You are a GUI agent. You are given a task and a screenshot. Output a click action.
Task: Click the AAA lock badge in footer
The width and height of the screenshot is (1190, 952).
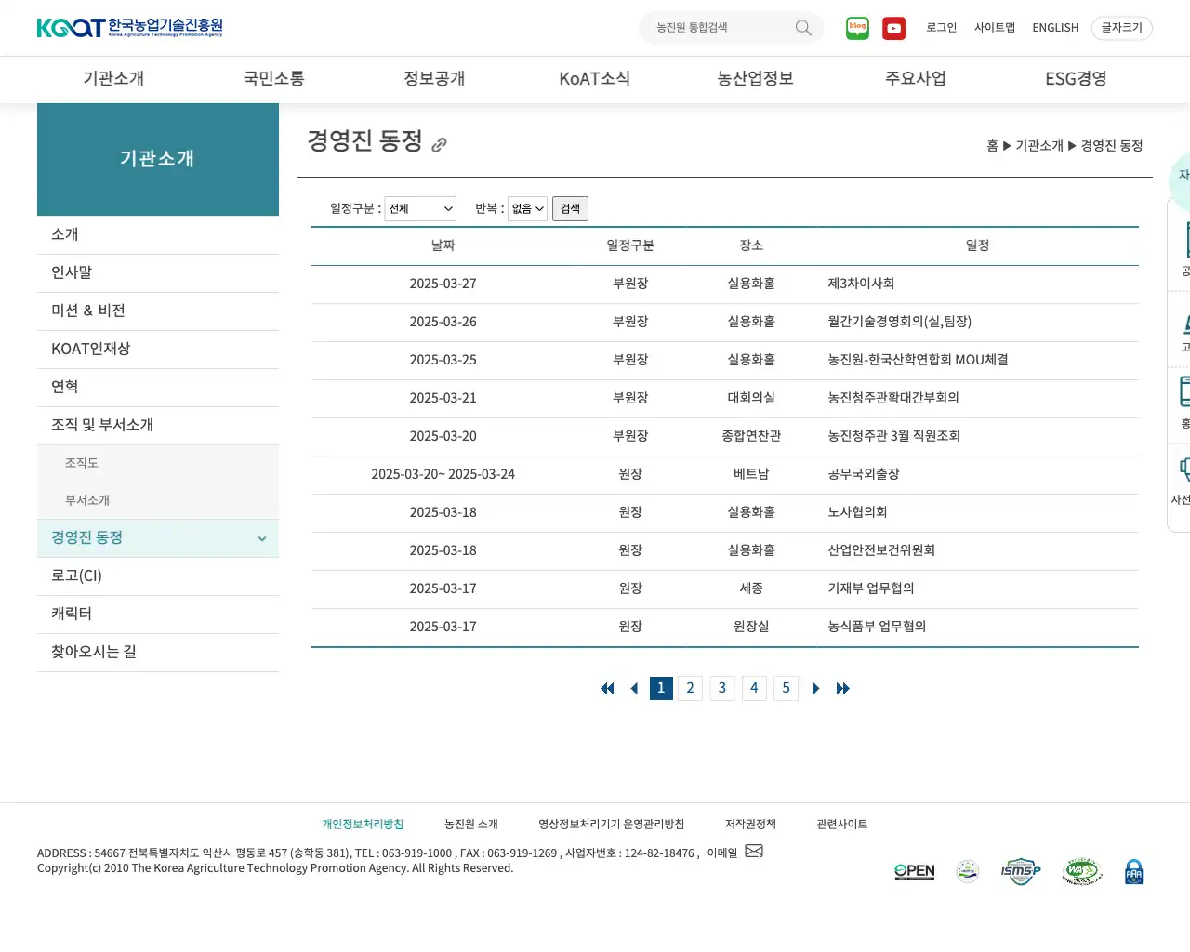[1133, 872]
